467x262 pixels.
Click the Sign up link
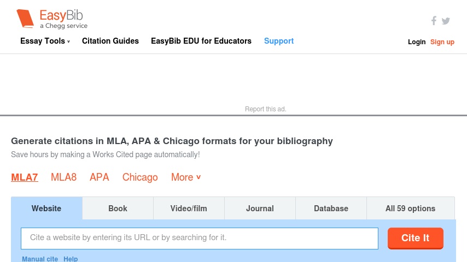(442, 42)
